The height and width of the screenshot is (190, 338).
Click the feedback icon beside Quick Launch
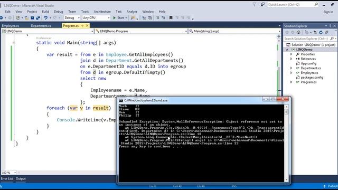(x=262, y=5)
